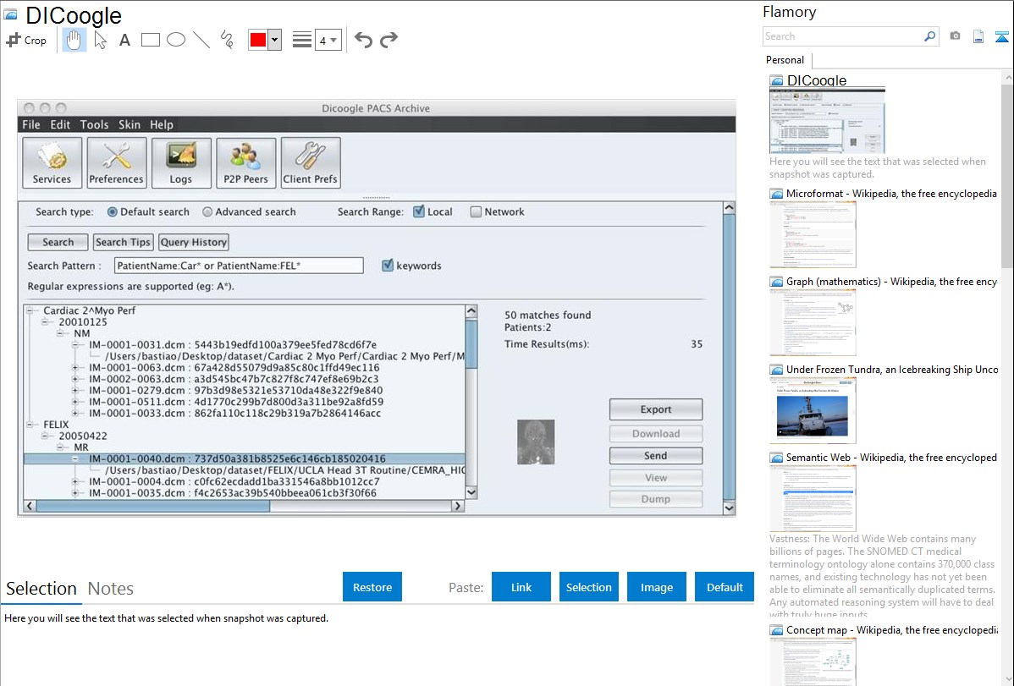The height and width of the screenshot is (686, 1014).
Task: Open the Personal tab
Action: (785, 60)
